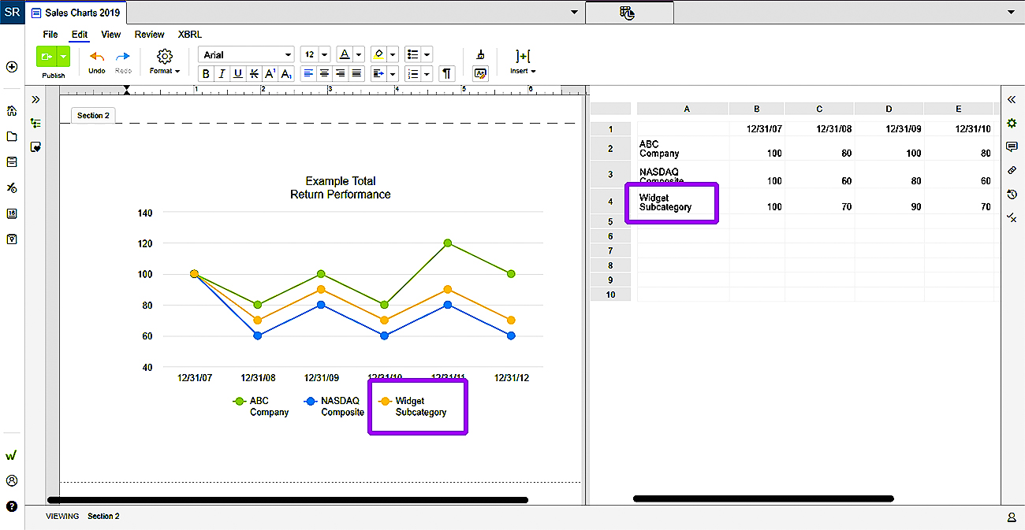The width and height of the screenshot is (1025, 530).
Task: Expand the Publish dropdown arrow
Action: (64, 57)
